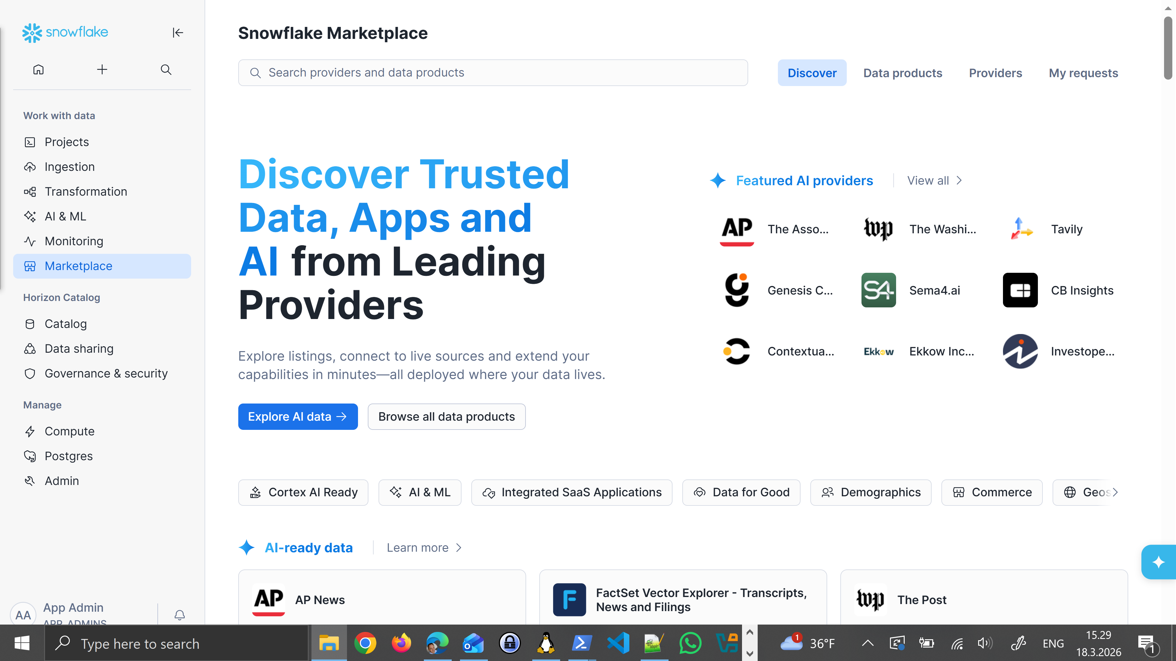Image resolution: width=1176 pixels, height=661 pixels.
Task: Click Browse all data products button
Action: [x=447, y=416]
